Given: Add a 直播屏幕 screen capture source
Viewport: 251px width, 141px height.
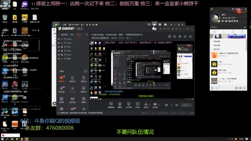Looking at the screenshot, I should click(111, 105).
